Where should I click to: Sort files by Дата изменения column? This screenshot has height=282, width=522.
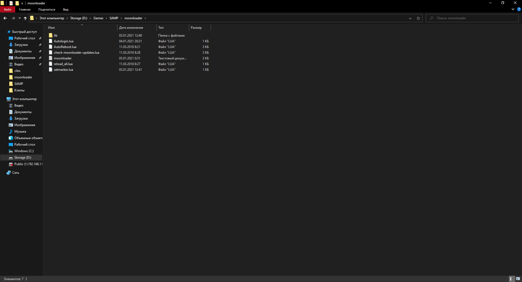[131, 28]
